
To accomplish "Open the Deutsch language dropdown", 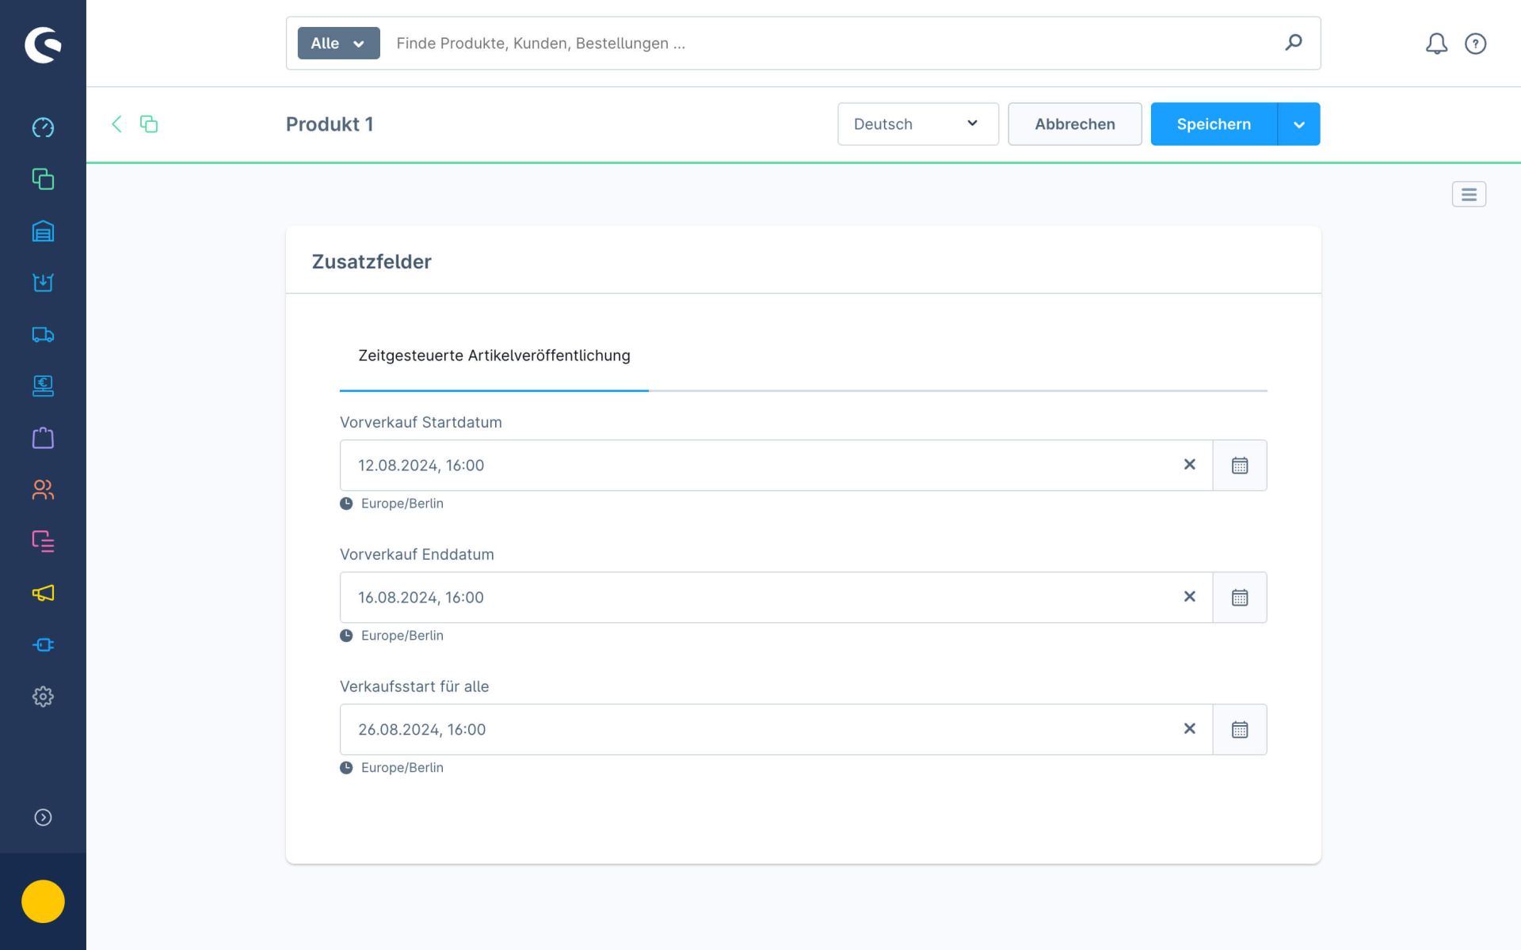I will [x=917, y=123].
